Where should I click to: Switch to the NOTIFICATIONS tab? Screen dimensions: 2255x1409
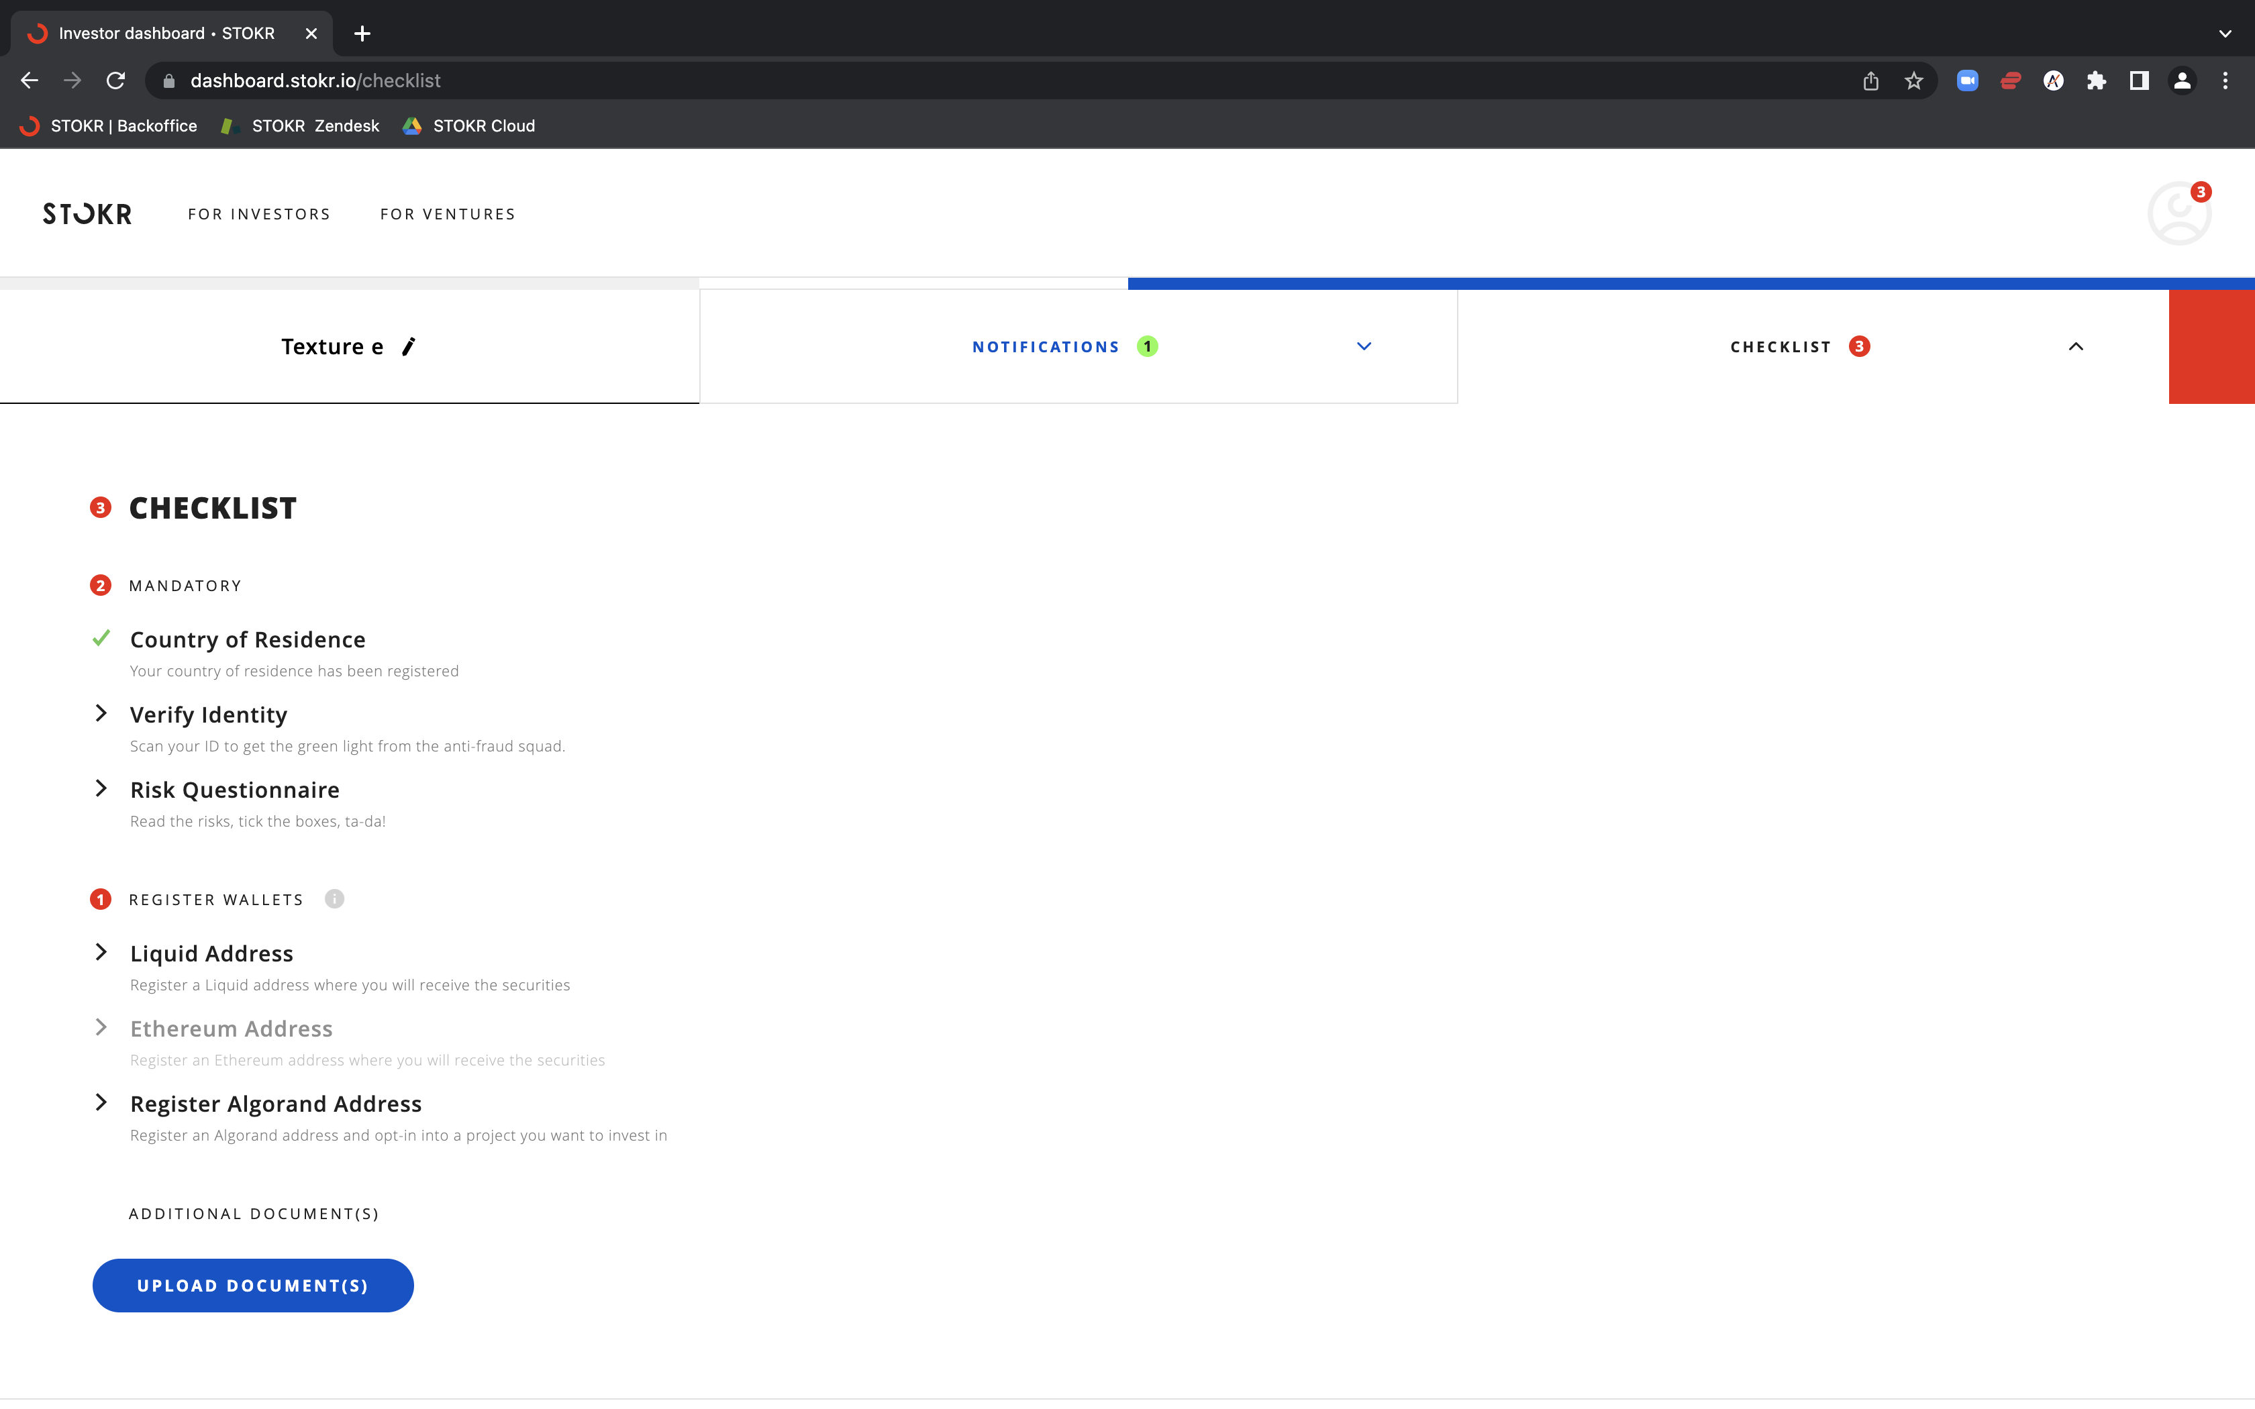1078,347
